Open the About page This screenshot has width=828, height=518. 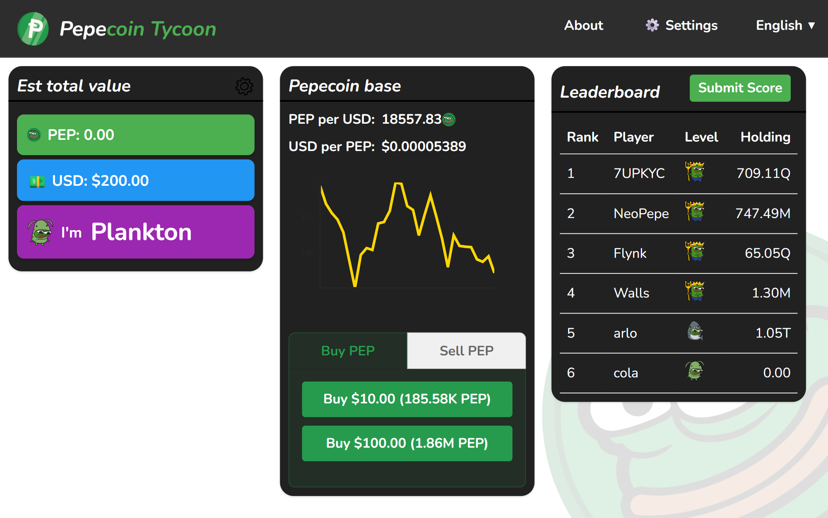click(x=584, y=25)
